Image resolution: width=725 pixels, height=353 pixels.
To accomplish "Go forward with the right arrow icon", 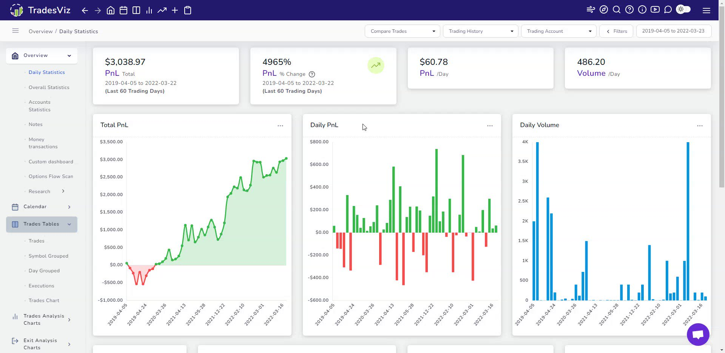I will pos(98,11).
